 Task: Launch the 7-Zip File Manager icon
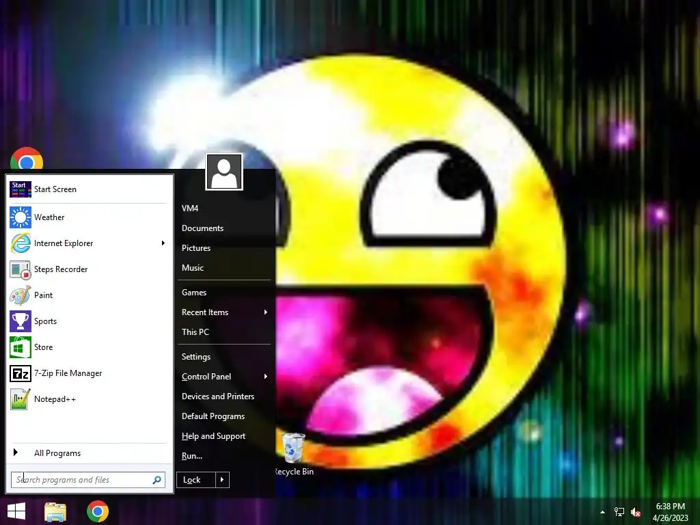point(21,373)
